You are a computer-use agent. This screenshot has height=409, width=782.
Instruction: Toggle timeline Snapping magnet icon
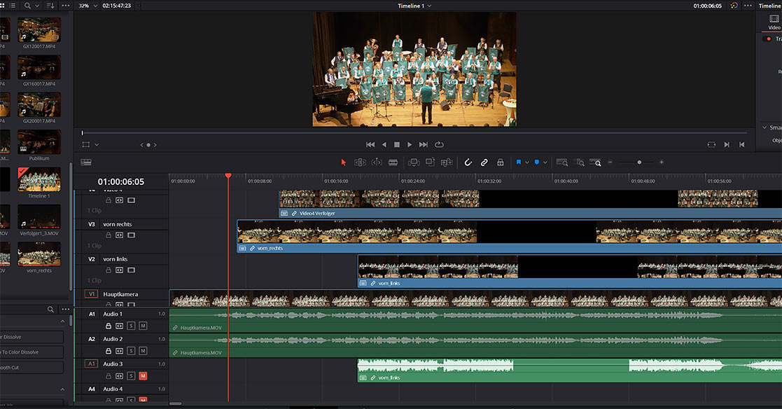468,162
